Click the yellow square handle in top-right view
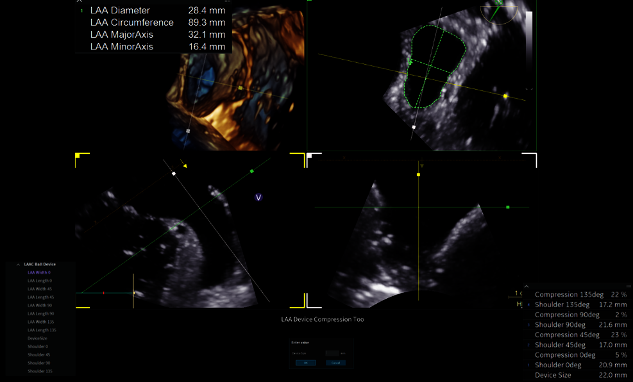The image size is (633, 382). coord(505,96)
